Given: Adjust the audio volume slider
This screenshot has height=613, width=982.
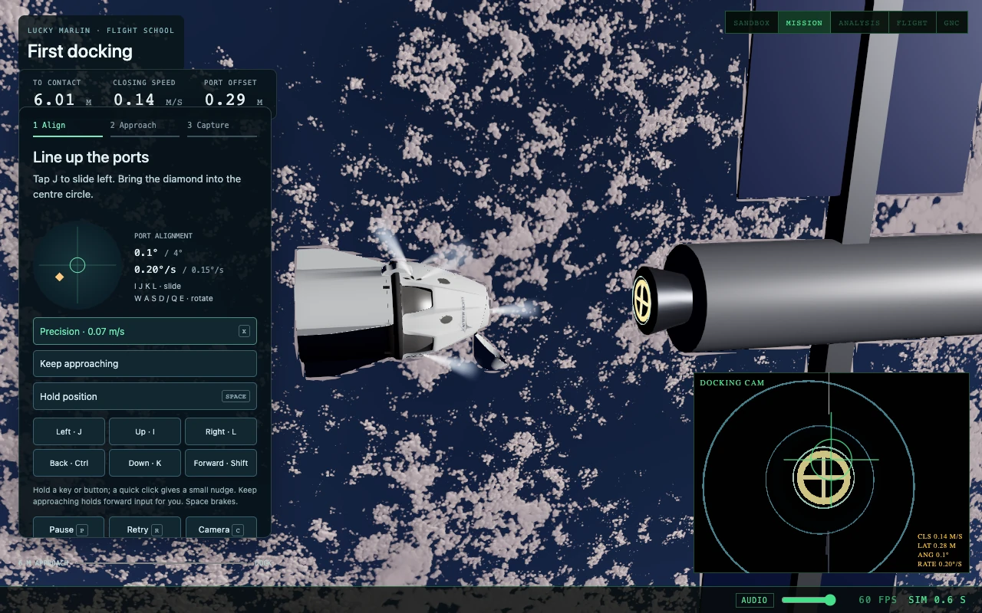Looking at the screenshot, I should click(x=809, y=600).
